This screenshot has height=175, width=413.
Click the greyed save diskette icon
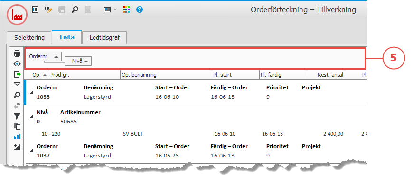62,10
